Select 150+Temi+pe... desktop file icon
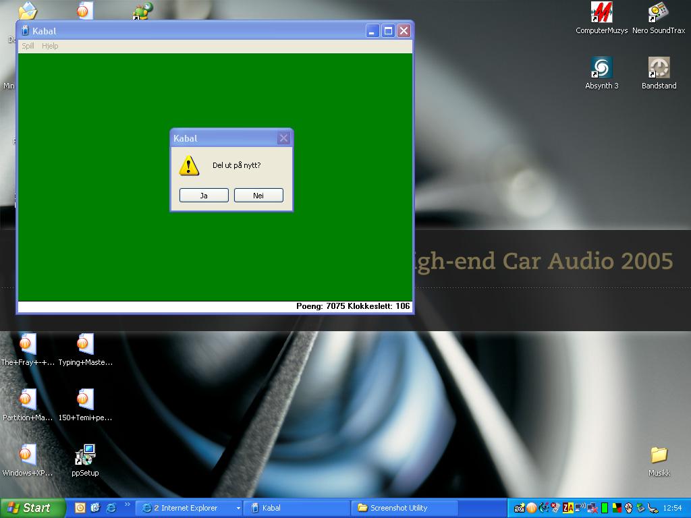 pos(85,405)
